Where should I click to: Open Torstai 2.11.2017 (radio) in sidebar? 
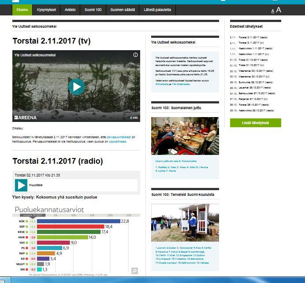point(253,37)
